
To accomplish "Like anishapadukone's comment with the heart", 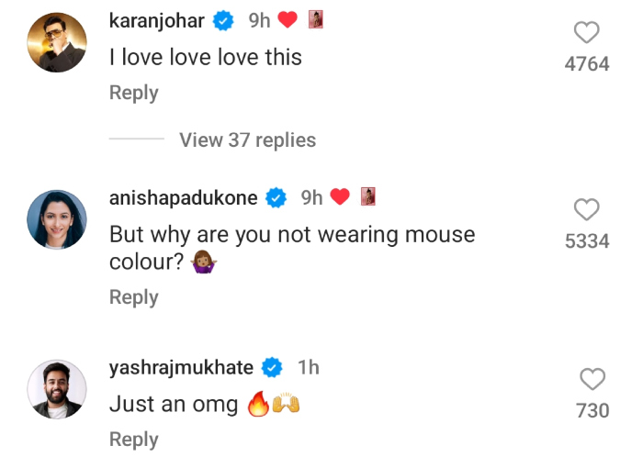I will pyautogui.click(x=586, y=209).
